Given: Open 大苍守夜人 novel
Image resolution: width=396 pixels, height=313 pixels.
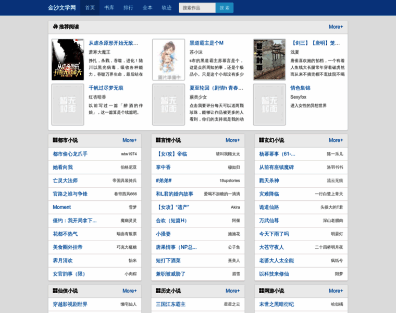Looking at the screenshot, I should click(271, 247).
